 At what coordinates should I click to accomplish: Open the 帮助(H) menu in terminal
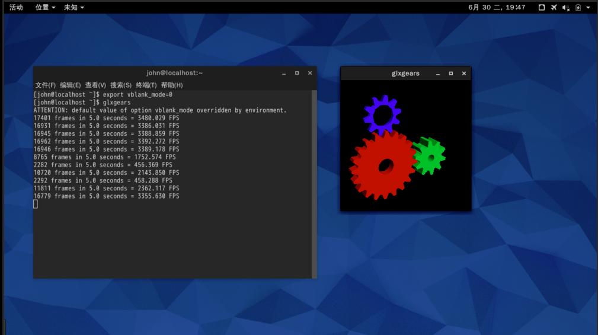(x=172, y=85)
